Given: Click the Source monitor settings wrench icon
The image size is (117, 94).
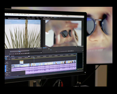Looking at the screenshot, I should pyautogui.click(x=37, y=48).
